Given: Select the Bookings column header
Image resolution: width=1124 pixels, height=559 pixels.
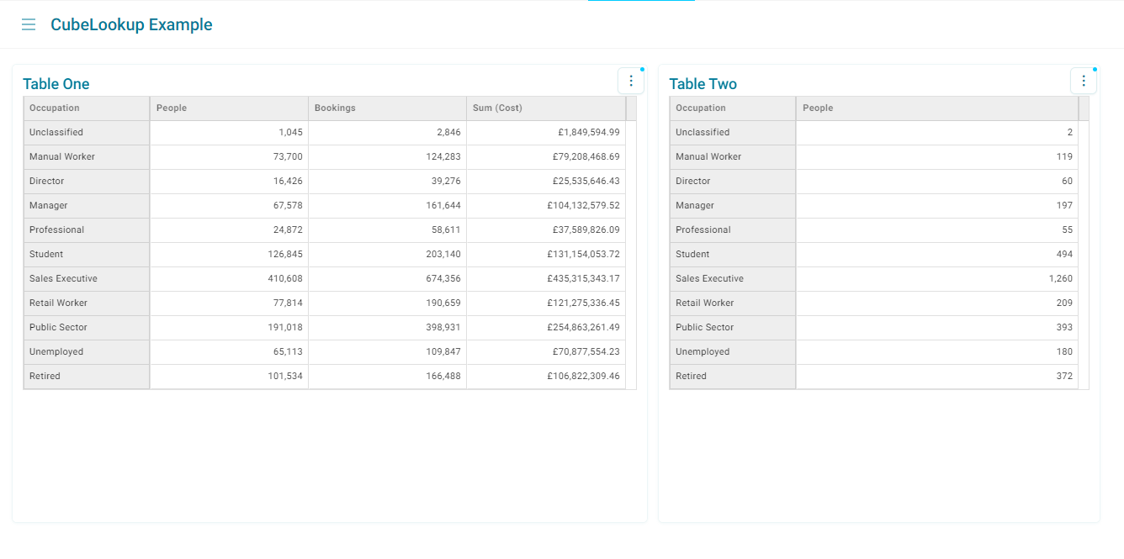Looking at the screenshot, I should (x=388, y=108).
